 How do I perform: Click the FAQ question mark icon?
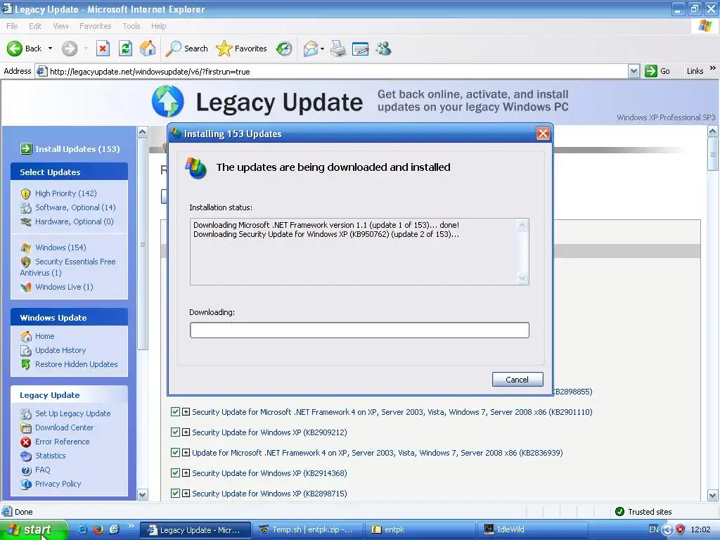click(x=26, y=470)
